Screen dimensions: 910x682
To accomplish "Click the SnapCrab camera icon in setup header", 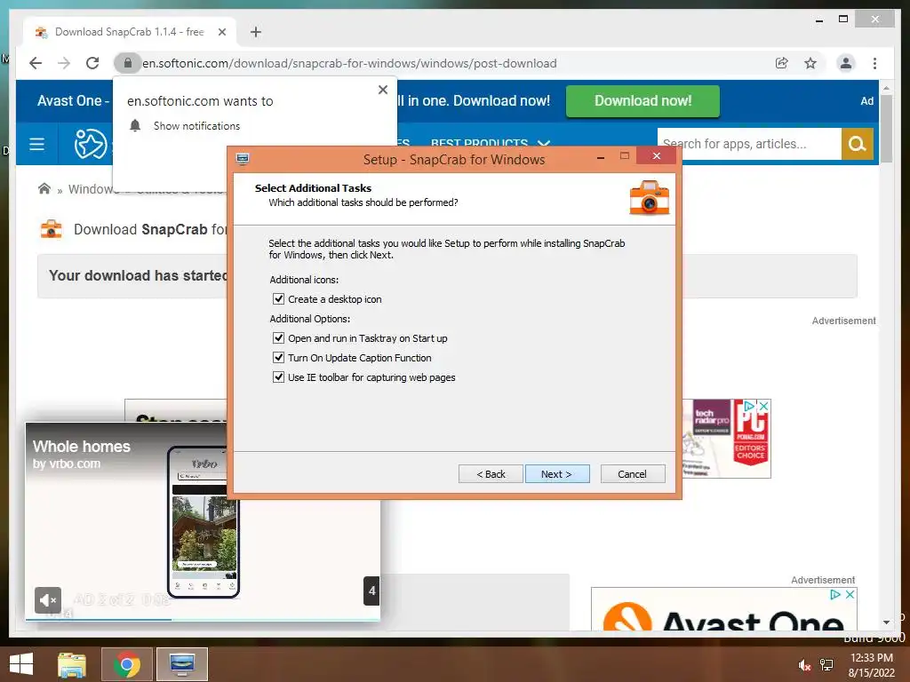I will (x=650, y=198).
